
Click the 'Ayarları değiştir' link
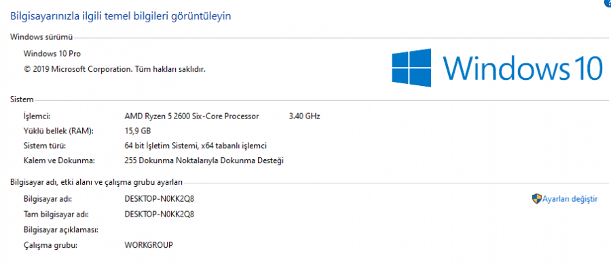click(570, 199)
